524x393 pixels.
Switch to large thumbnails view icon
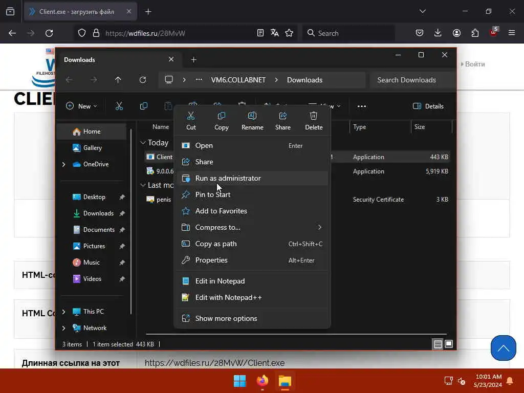click(x=449, y=344)
